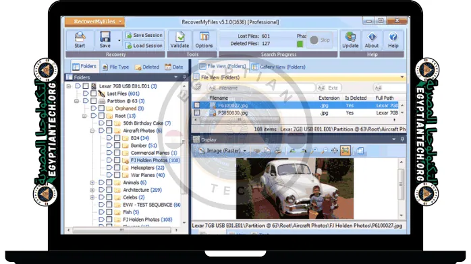471x264 pixels.
Task: Switch to Gallery View (Folders) tab
Action: (x=279, y=67)
